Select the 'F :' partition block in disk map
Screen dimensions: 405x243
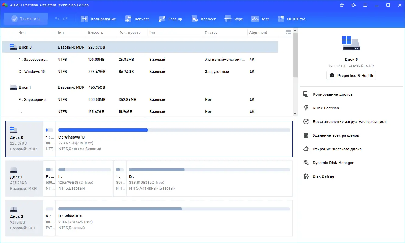point(50,179)
